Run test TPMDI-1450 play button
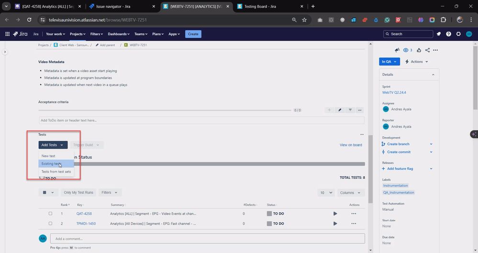Screen dimensions: 478x253 335,223
